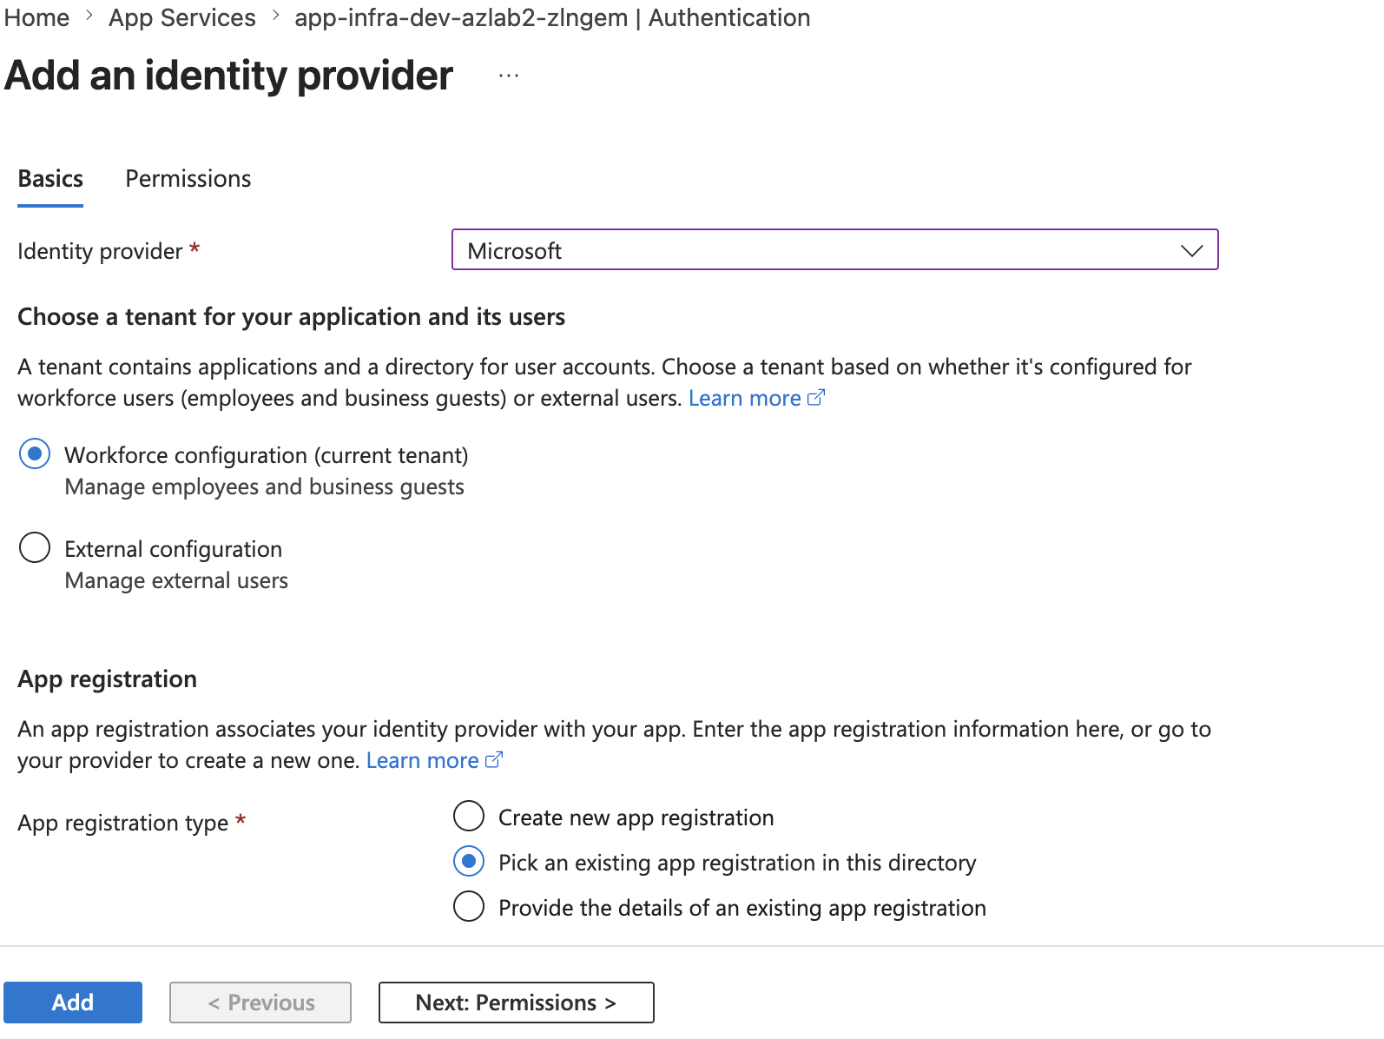Click the 'App registration' section heading

108,678
